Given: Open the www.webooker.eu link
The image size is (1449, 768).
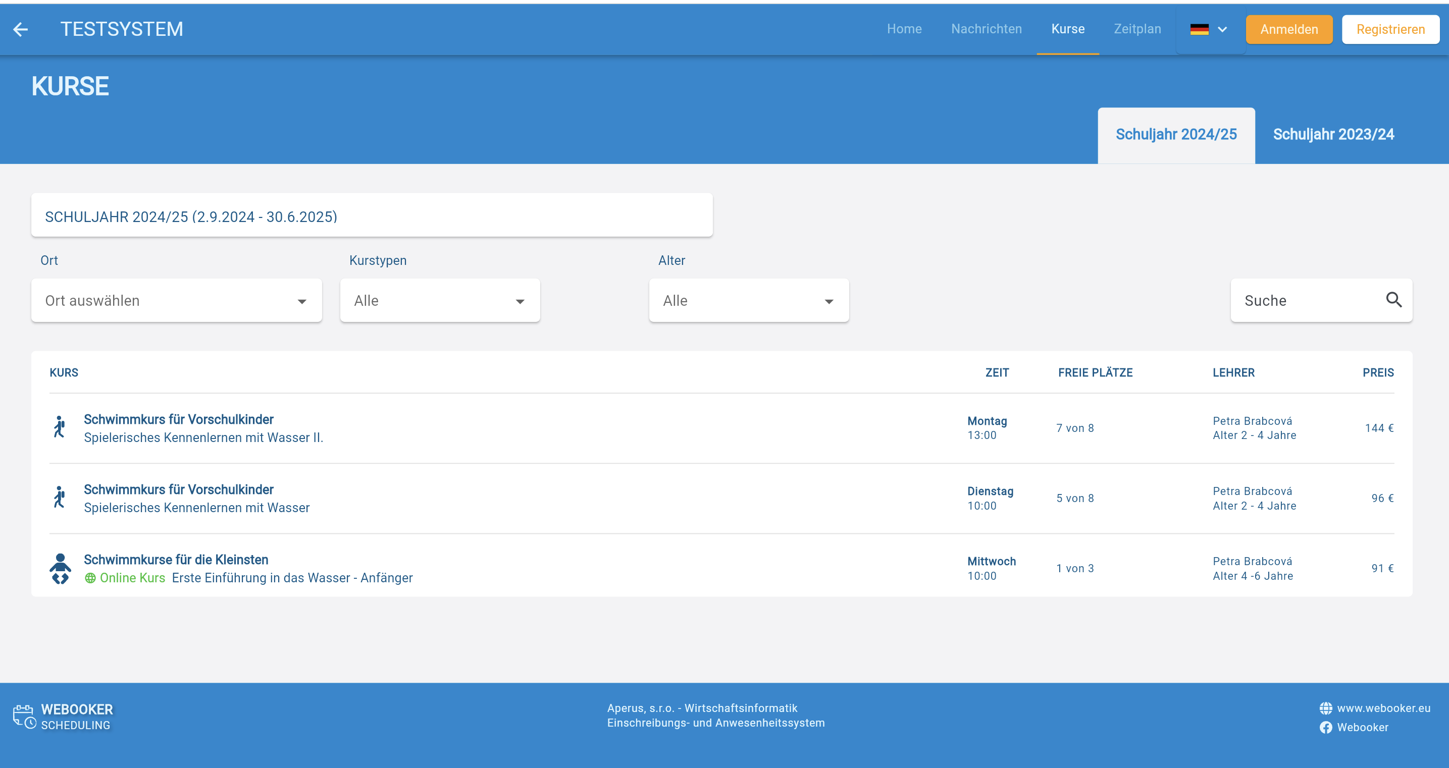Looking at the screenshot, I should point(1383,708).
